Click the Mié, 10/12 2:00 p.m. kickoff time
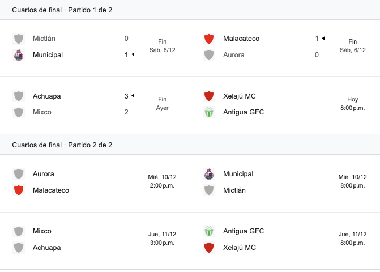Viewport: 380px width, 272px height. tap(163, 181)
